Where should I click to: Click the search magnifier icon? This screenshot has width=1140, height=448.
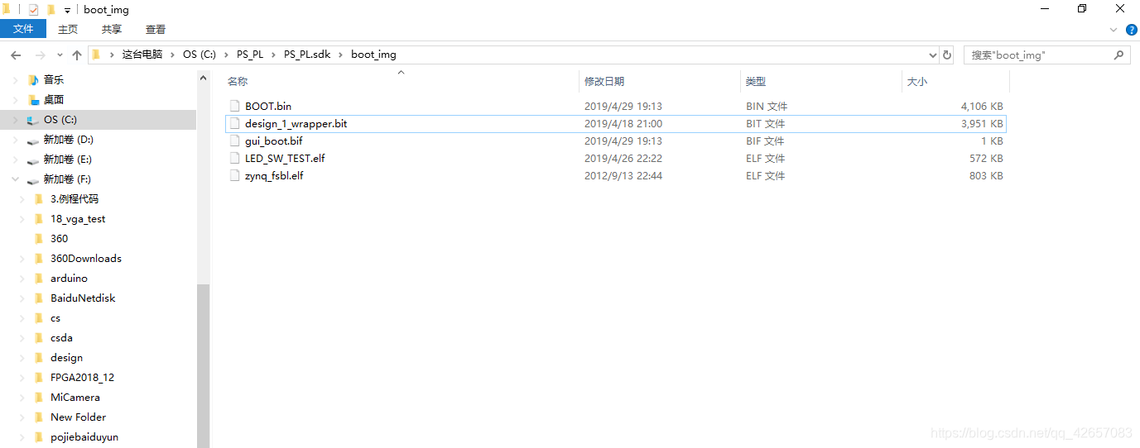1119,55
